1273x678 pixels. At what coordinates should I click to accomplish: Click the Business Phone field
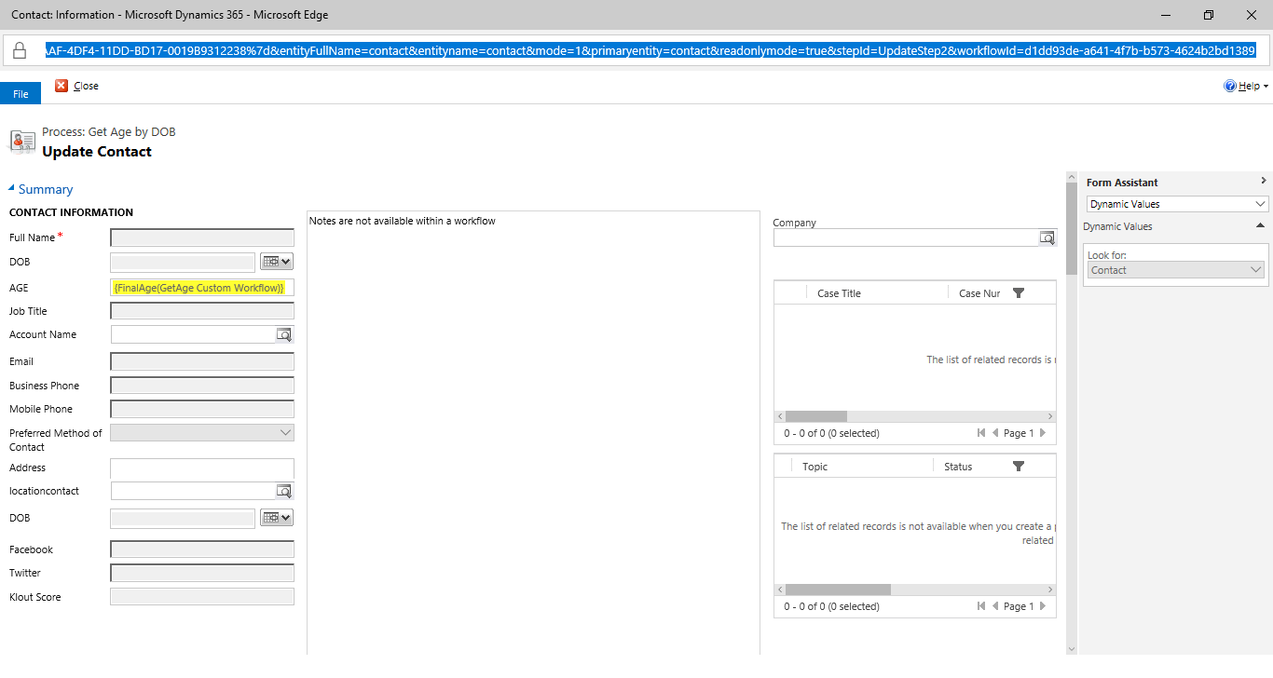202,386
